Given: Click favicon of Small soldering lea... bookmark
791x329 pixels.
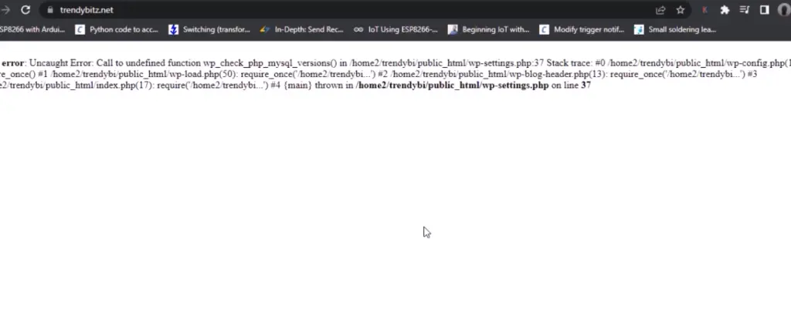Looking at the screenshot, I should coord(639,30).
